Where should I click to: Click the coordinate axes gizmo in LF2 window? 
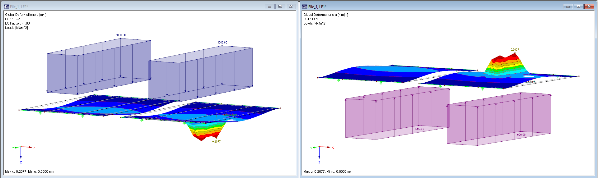point(23,154)
